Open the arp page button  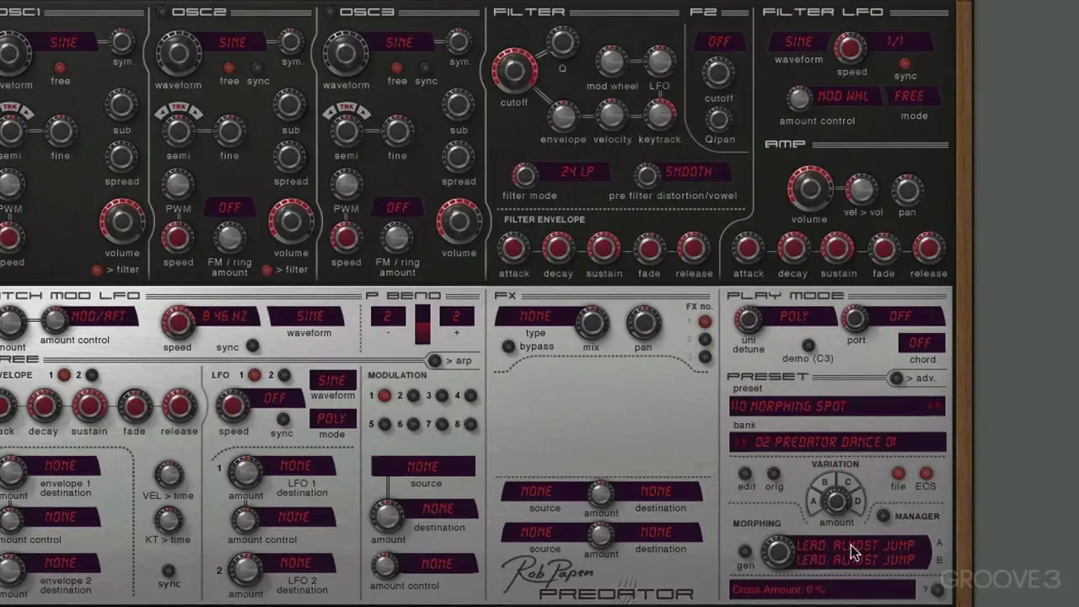click(434, 361)
